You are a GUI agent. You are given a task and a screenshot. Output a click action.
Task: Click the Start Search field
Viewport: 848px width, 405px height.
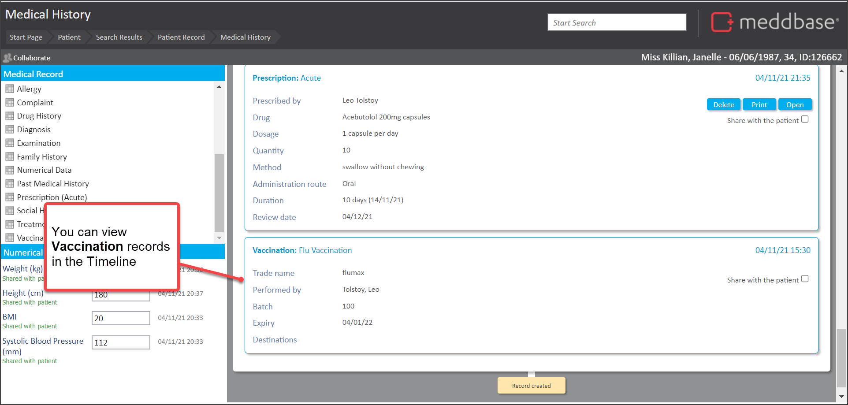pyautogui.click(x=617, y=22)
